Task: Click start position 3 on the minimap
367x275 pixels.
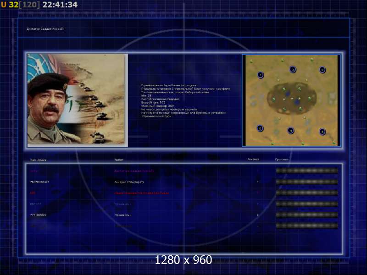Action: click(x=293, y=70)
